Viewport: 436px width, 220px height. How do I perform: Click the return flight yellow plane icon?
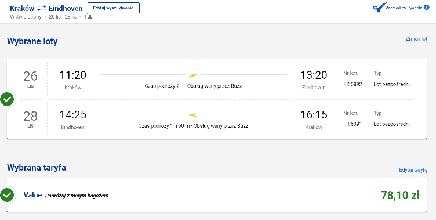point(193,115)
